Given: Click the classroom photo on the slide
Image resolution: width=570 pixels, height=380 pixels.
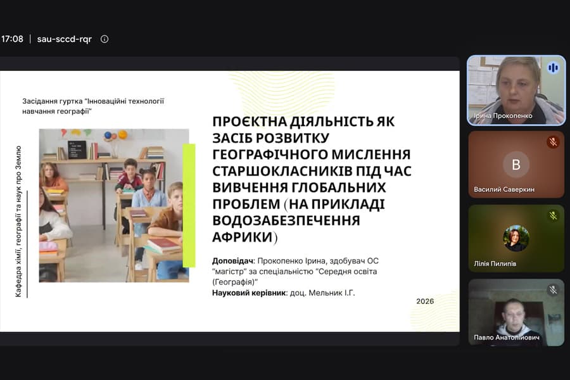Looking at the screenshot, I should [x=114, y=205].
